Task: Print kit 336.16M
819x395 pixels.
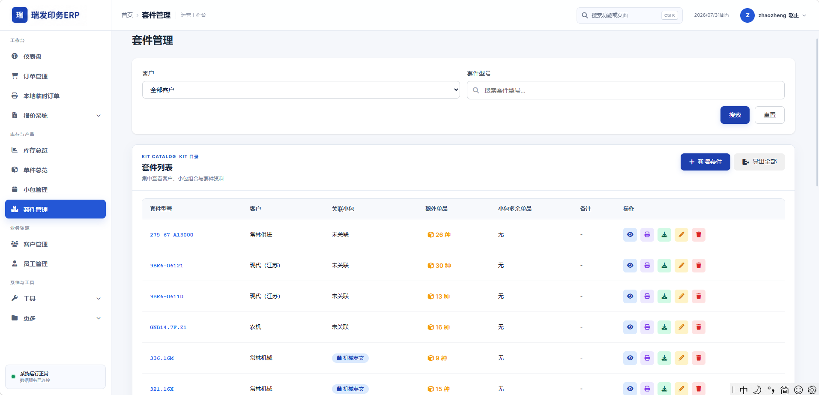Action: (647, 358)
